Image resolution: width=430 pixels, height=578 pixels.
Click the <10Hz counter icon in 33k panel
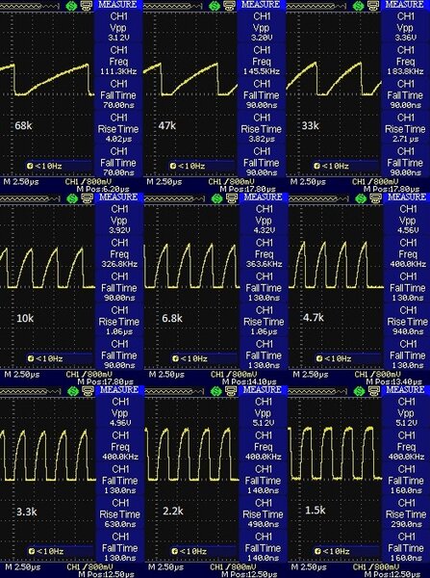pos(316,167)
